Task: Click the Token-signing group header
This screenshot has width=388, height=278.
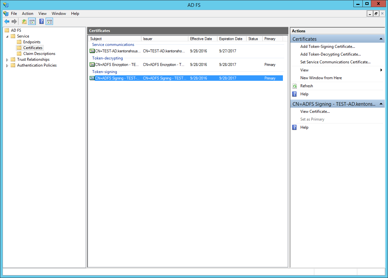Action: pos(104,72)
